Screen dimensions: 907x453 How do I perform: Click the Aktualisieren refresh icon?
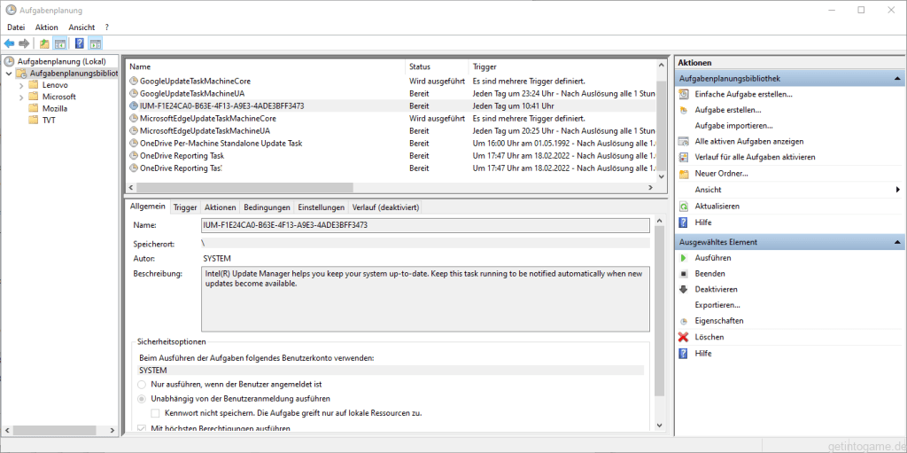pyautogui.click(x=683, y=206)
